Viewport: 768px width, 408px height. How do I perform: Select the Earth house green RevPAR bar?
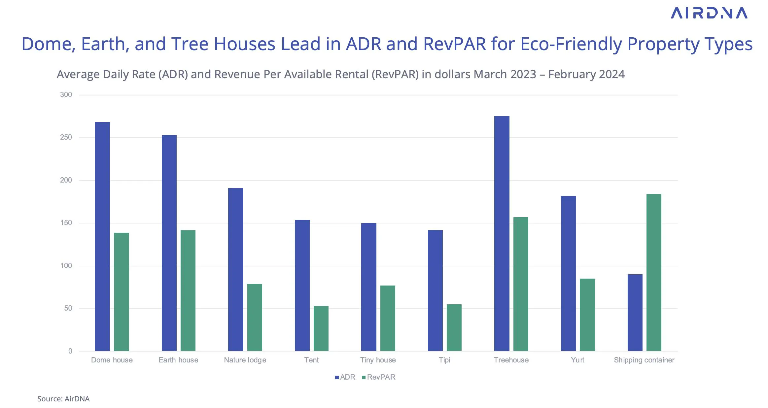[188, 290]
